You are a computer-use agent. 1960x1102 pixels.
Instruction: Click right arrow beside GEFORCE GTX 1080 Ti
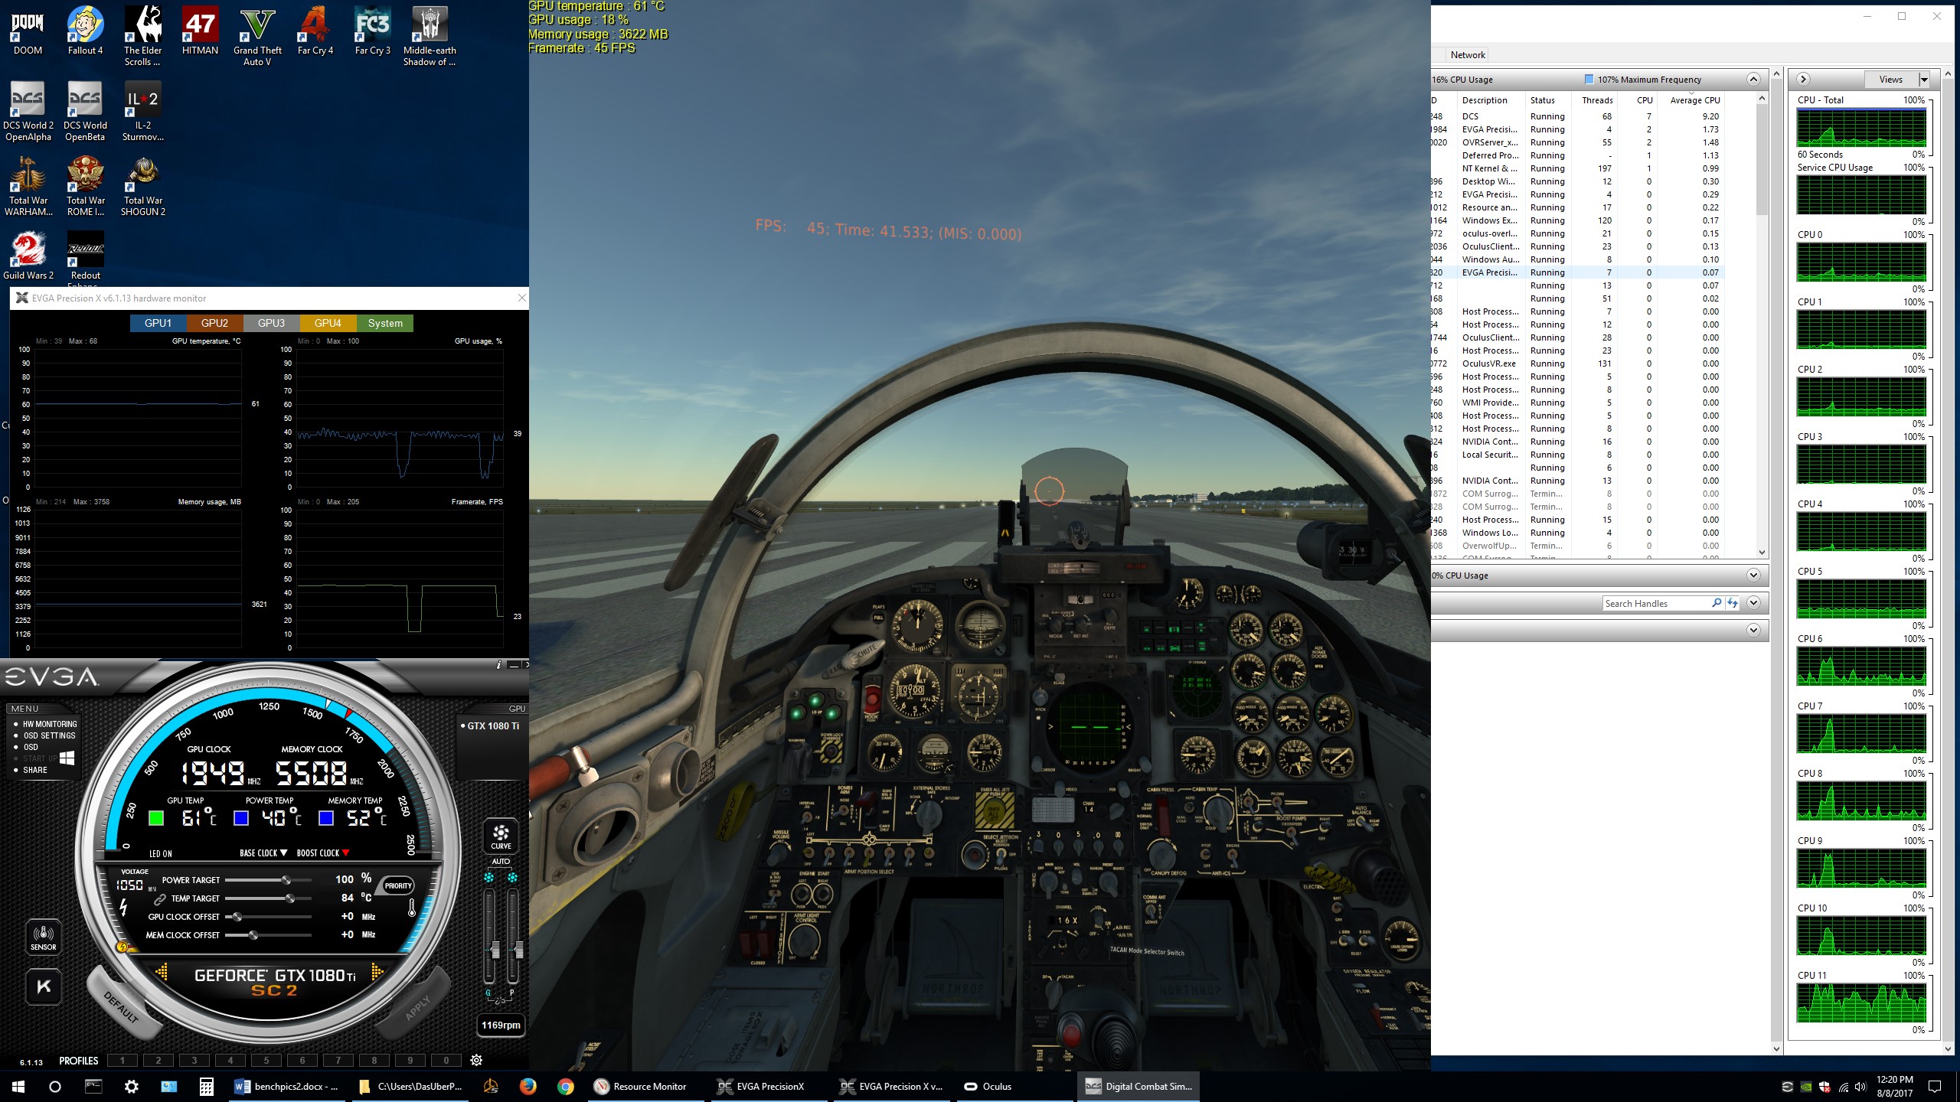[377, 972]
